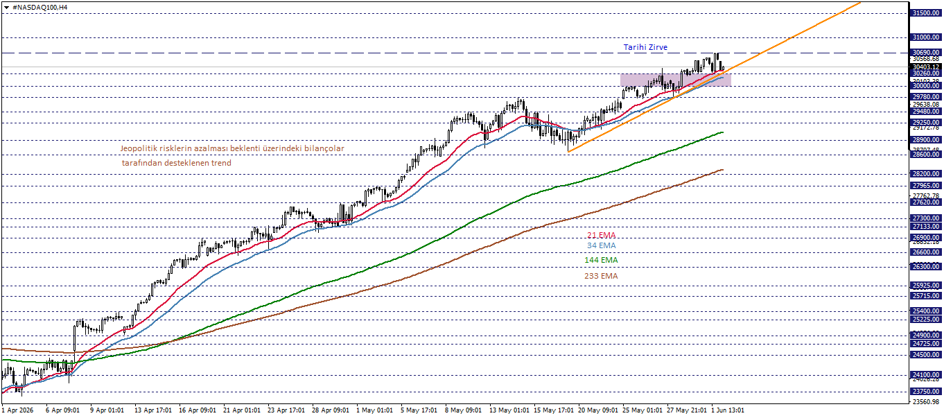Click the 25225.00 price level label

pos(926,320)
